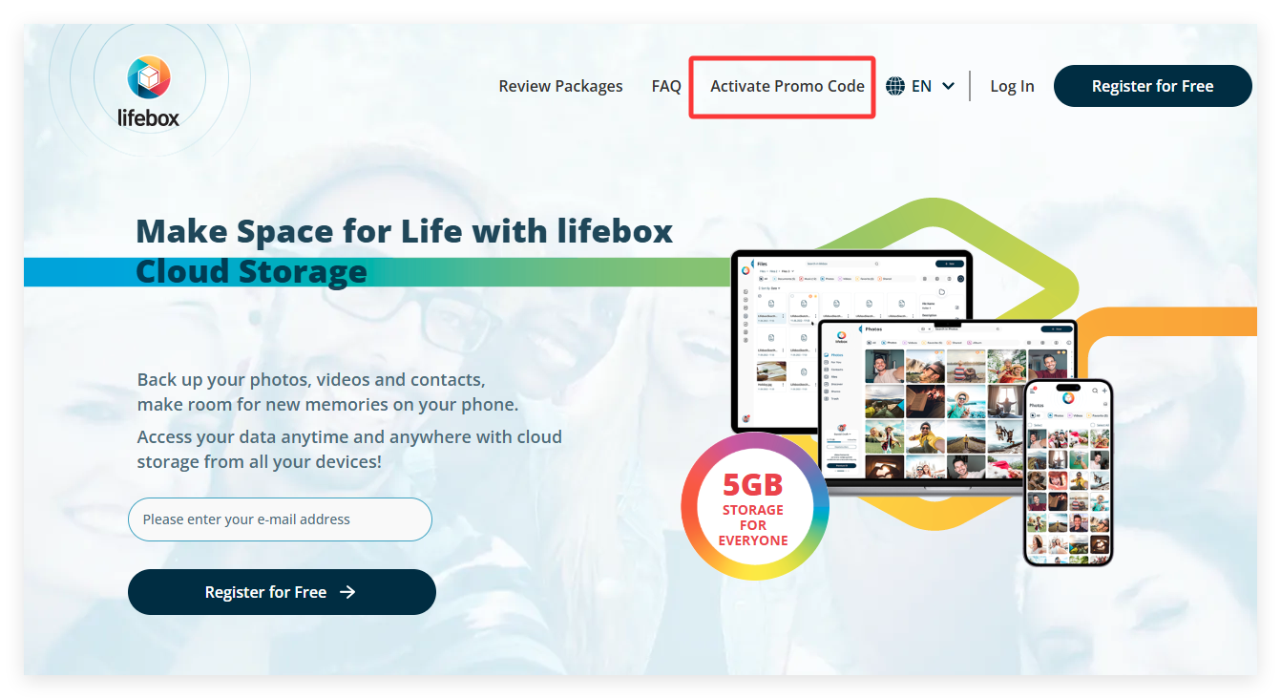Image resolution: width=1281 pixels, height=699 pixels.
Task: Click the arrow icon on Register button
Action: (347, 592)
